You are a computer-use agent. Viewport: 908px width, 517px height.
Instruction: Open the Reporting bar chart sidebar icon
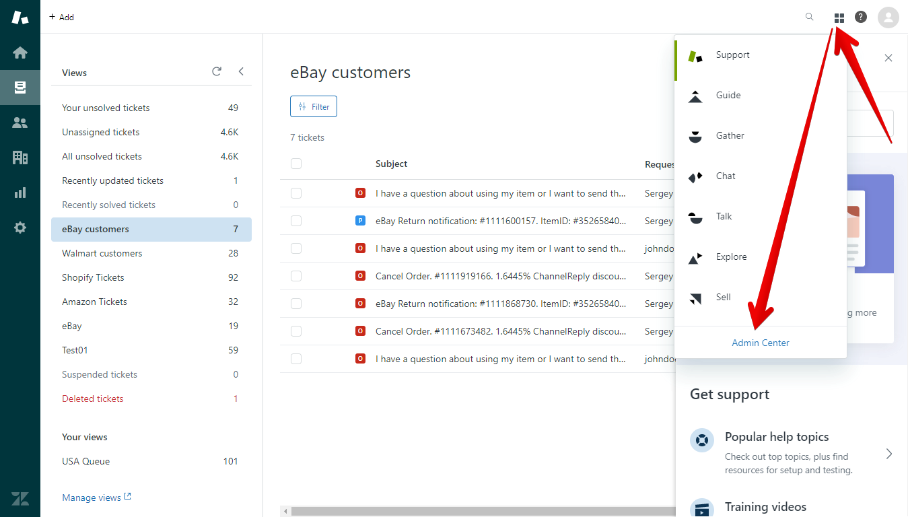pos(20,193)
